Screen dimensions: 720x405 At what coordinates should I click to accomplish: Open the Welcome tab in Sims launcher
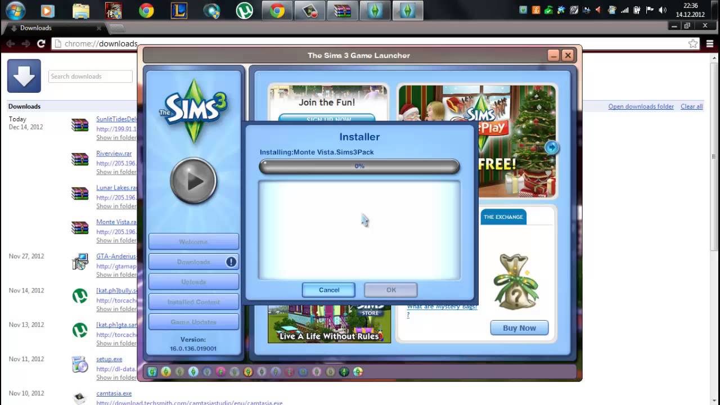point(193,242)
